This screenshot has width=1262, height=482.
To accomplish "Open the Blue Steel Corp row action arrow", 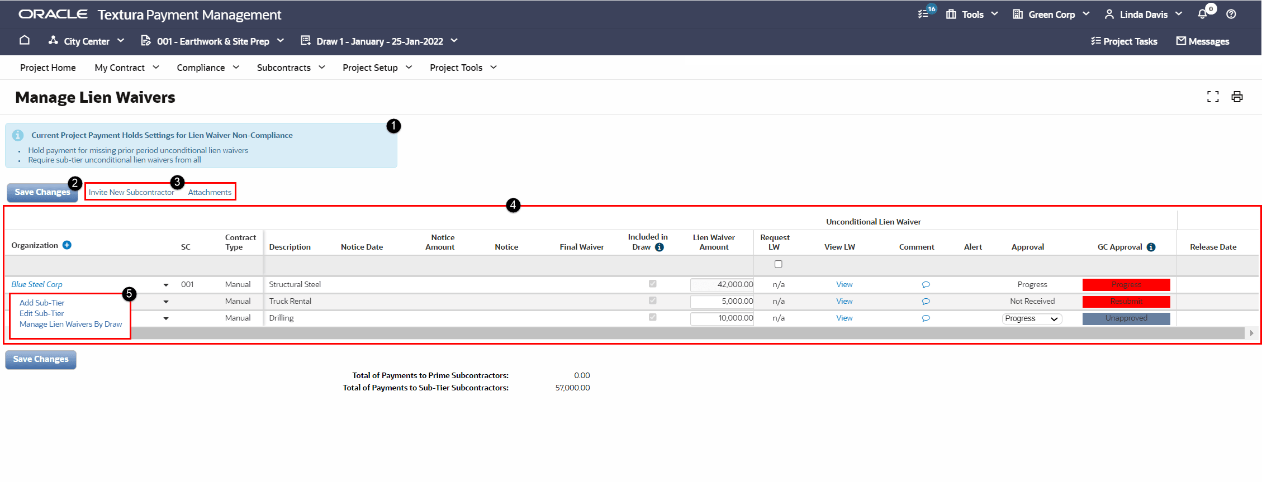I will [x=166, y=285].
